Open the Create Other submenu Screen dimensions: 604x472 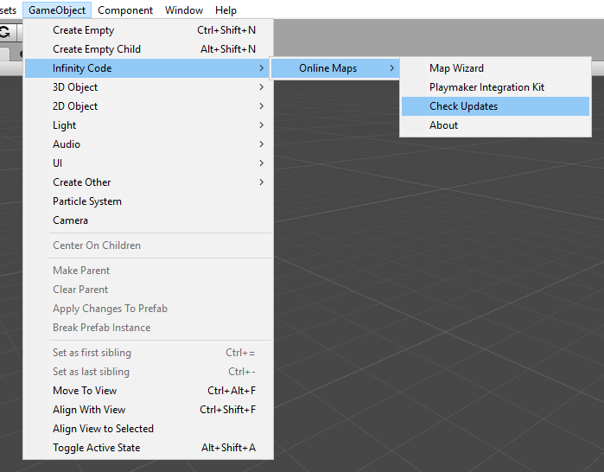[x=149, y=182]
